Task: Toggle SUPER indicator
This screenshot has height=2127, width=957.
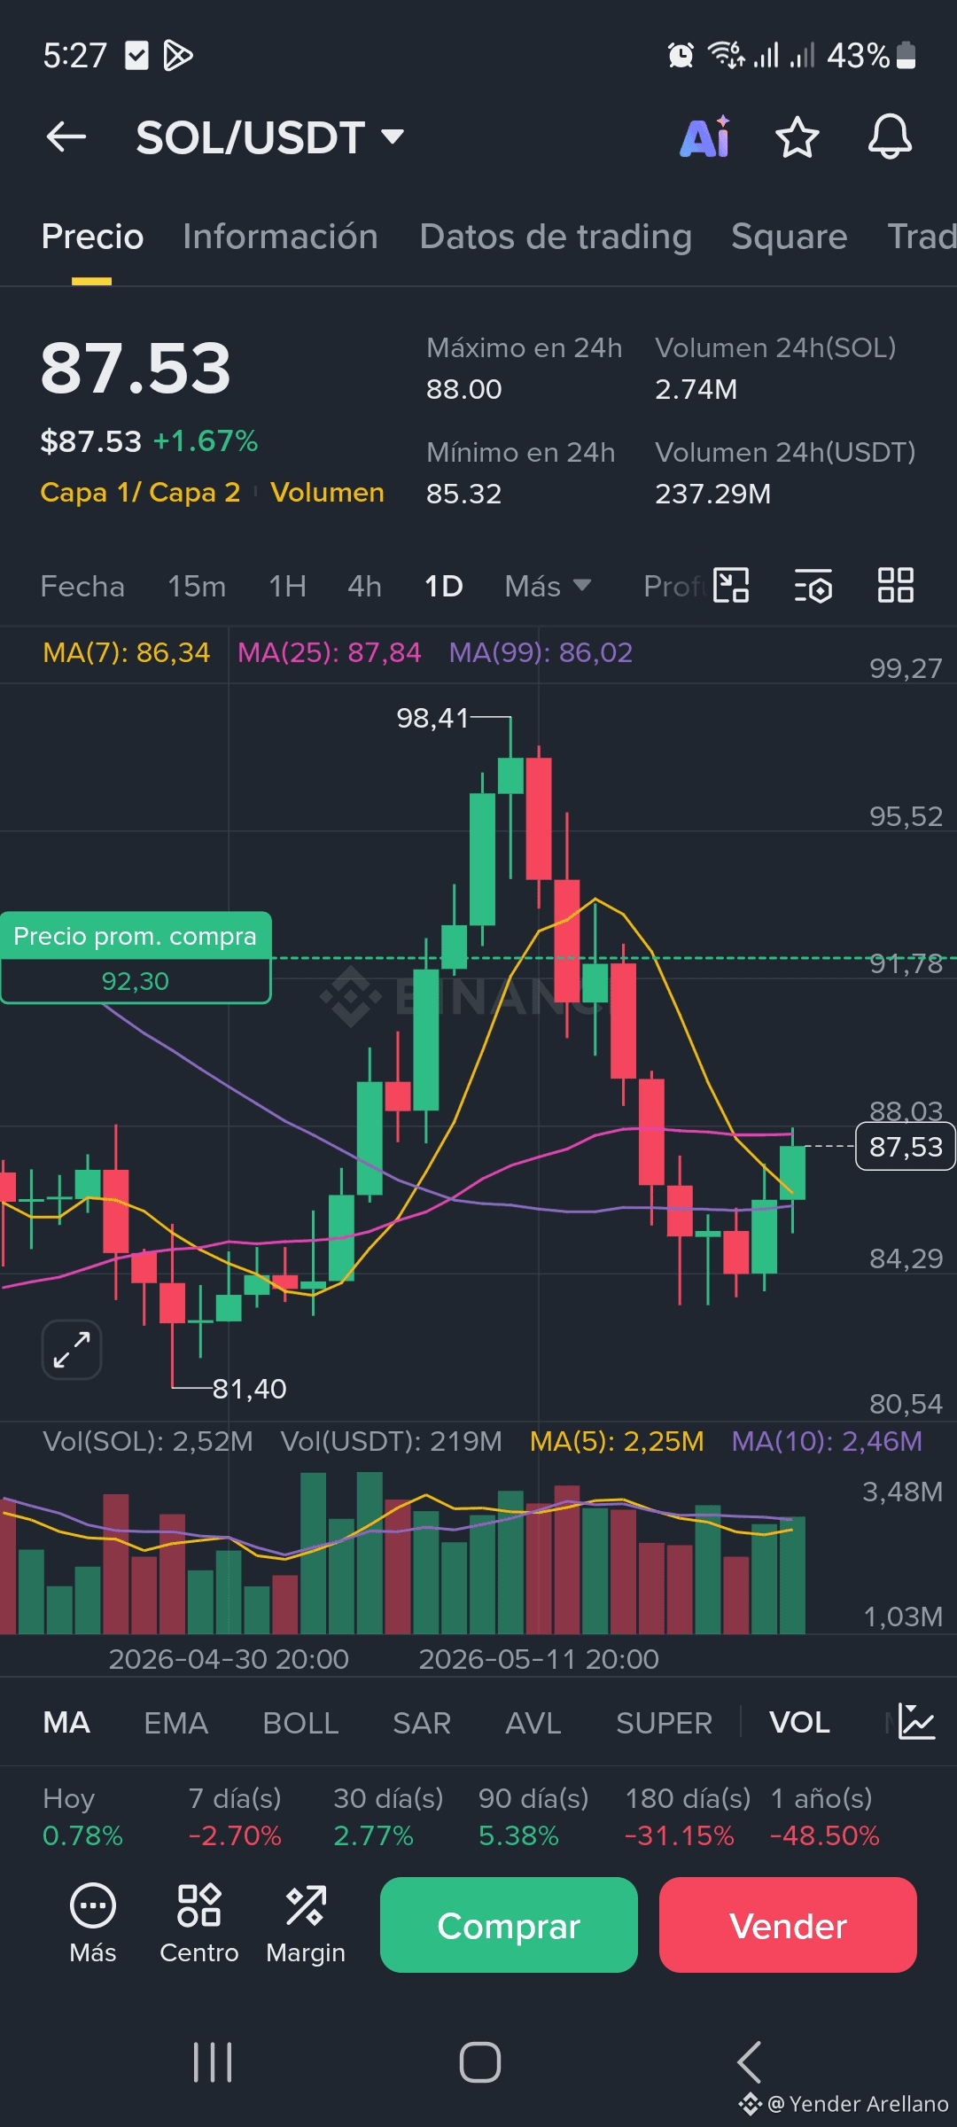Action: tap(664, 1723)
